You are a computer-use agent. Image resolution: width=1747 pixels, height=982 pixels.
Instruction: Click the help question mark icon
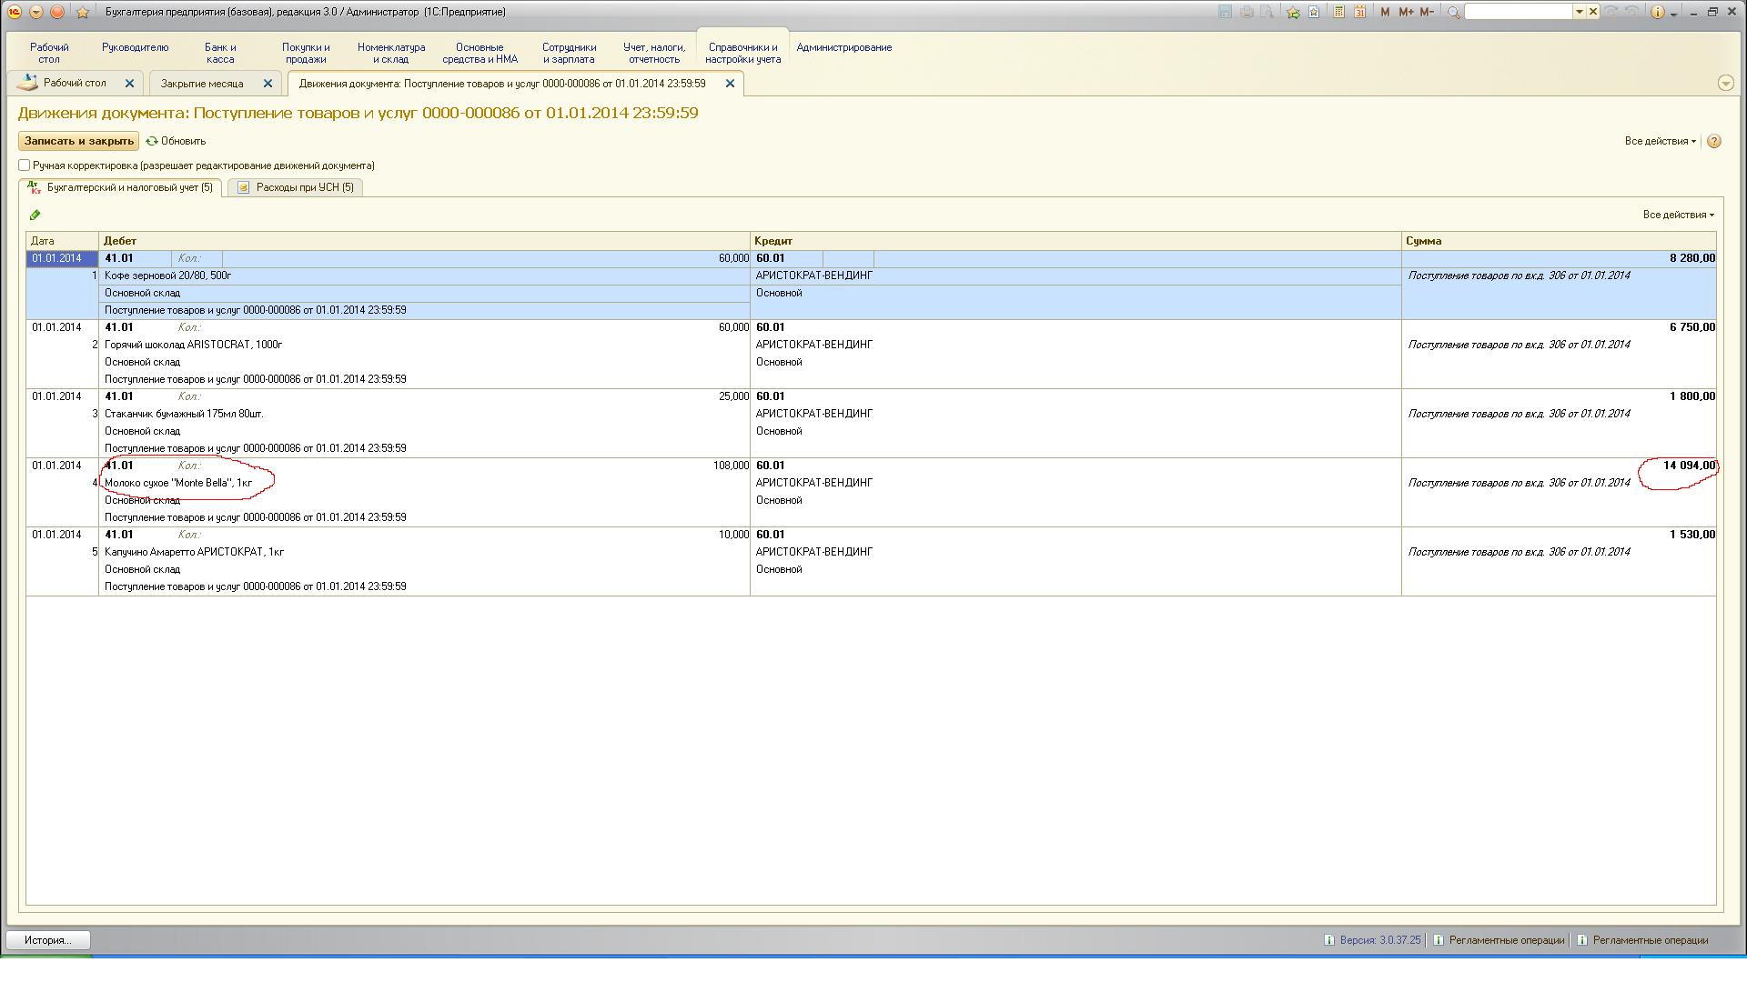[1714, 142]
